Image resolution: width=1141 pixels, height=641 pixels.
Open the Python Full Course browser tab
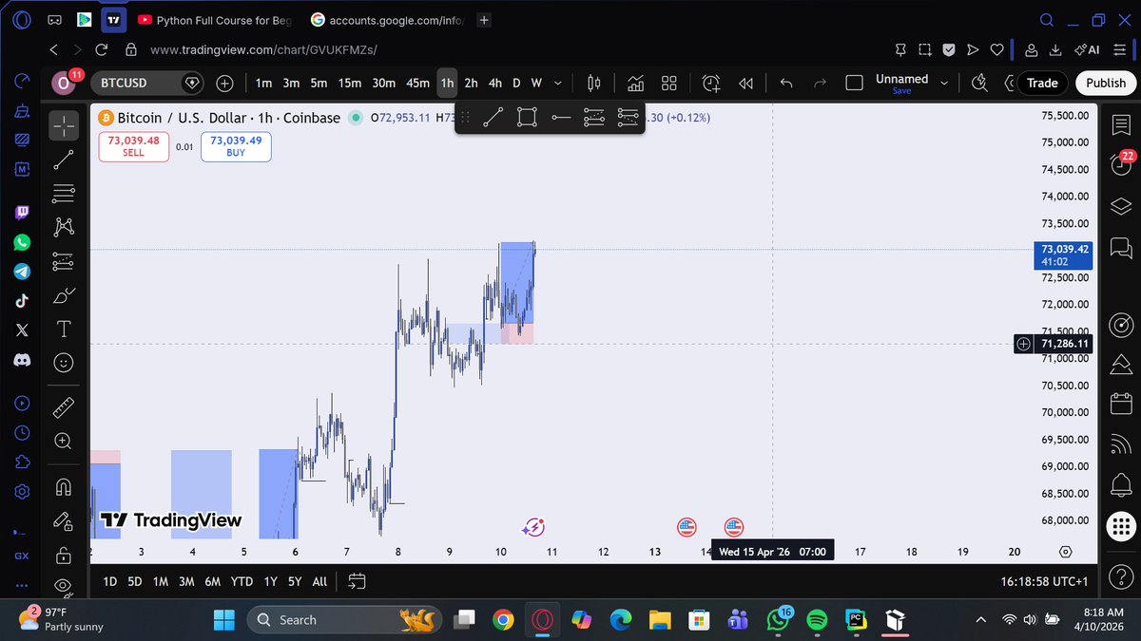pos(216,20)
